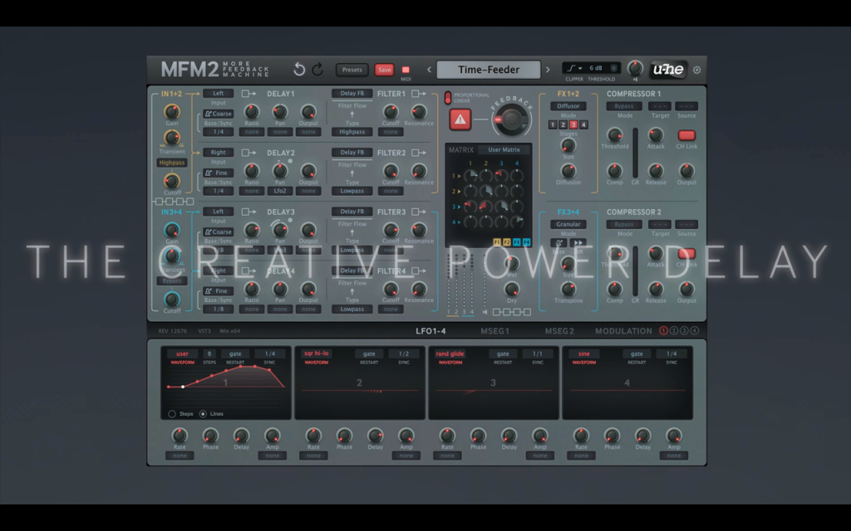
Task: Click the undo arrow icon
Action: (299, 70)
